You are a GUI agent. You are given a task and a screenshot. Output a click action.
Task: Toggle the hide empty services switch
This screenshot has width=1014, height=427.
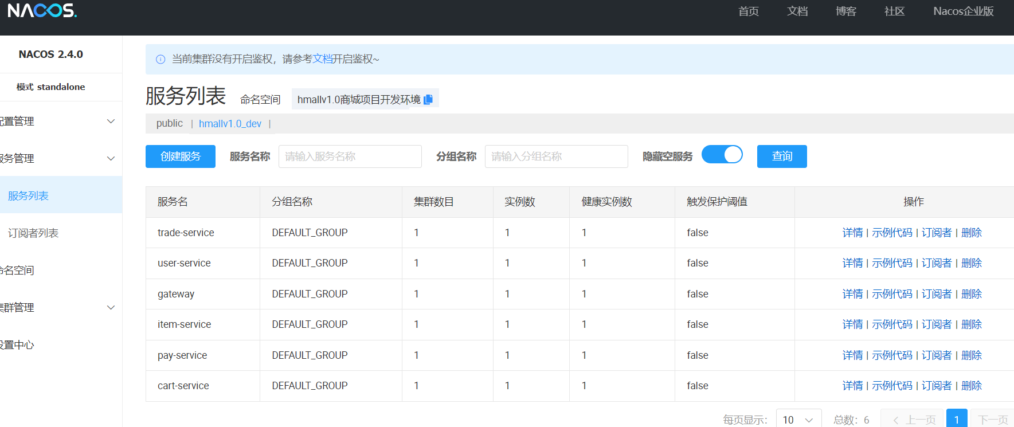click(722, 155)
